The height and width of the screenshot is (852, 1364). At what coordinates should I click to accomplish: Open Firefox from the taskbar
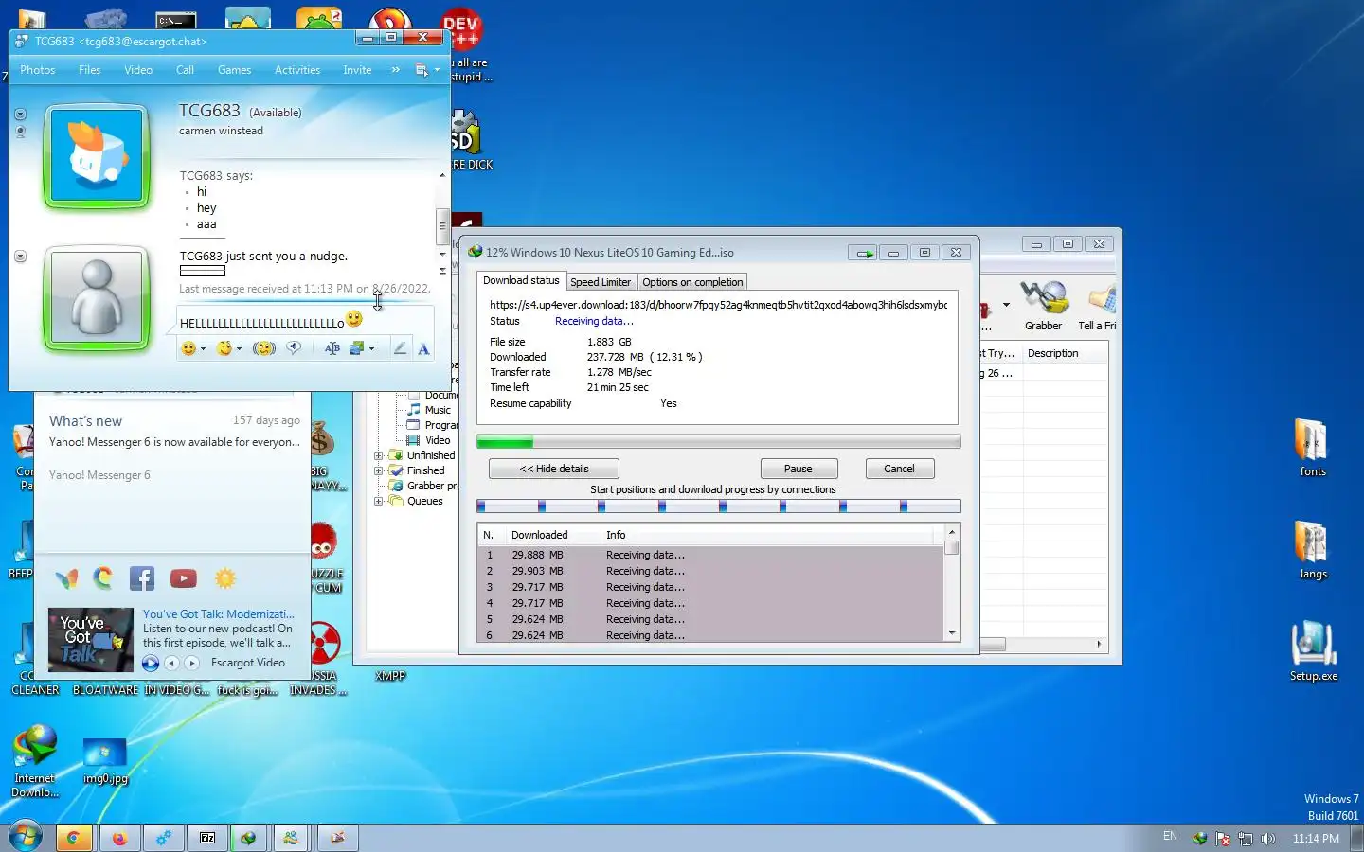(119, 838)
